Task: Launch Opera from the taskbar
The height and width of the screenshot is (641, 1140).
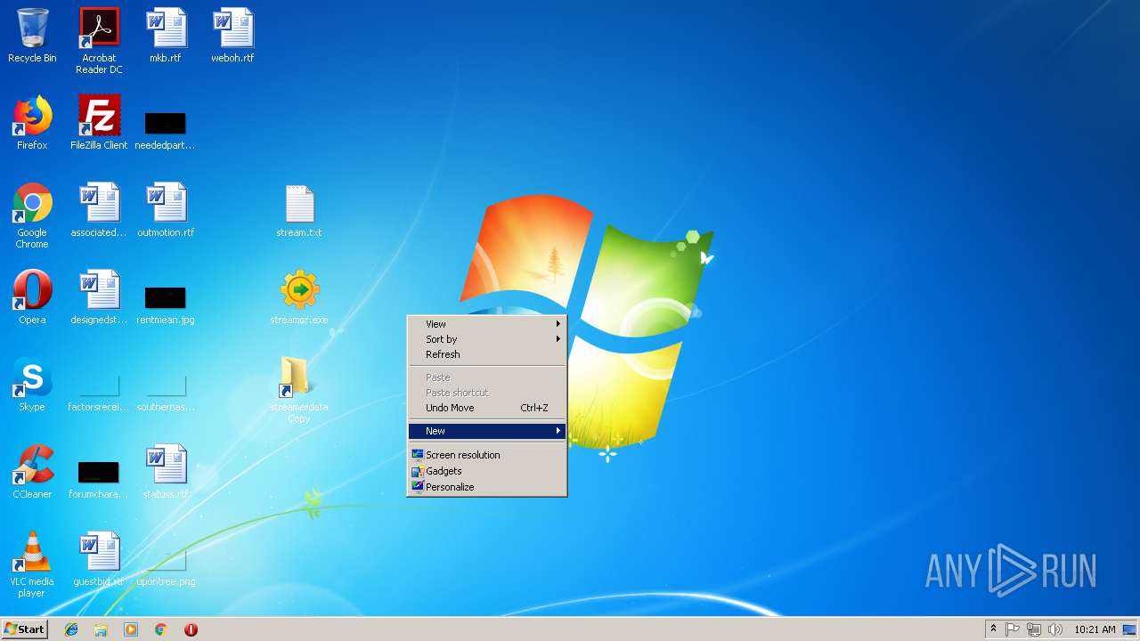Action: (x=191, y=629)
